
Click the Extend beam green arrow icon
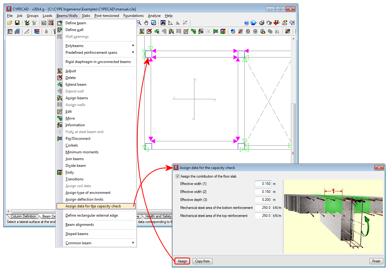(157, 31)
